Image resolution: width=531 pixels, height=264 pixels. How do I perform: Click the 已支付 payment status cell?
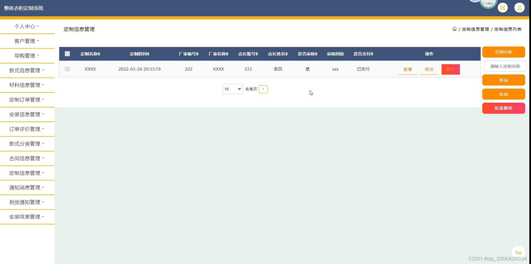pos(363,69)
